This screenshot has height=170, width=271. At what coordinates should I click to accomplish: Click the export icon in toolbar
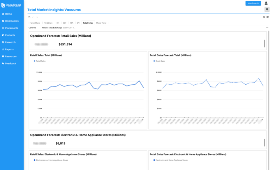pos(267,17)
